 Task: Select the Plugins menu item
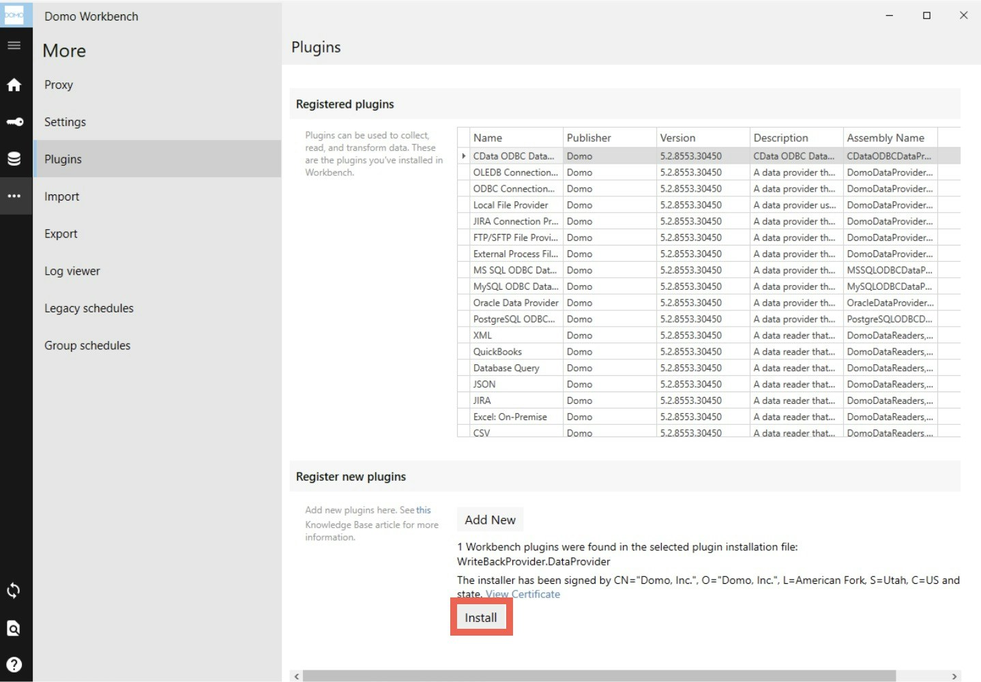pyautogui.click(x=157, y=159)
